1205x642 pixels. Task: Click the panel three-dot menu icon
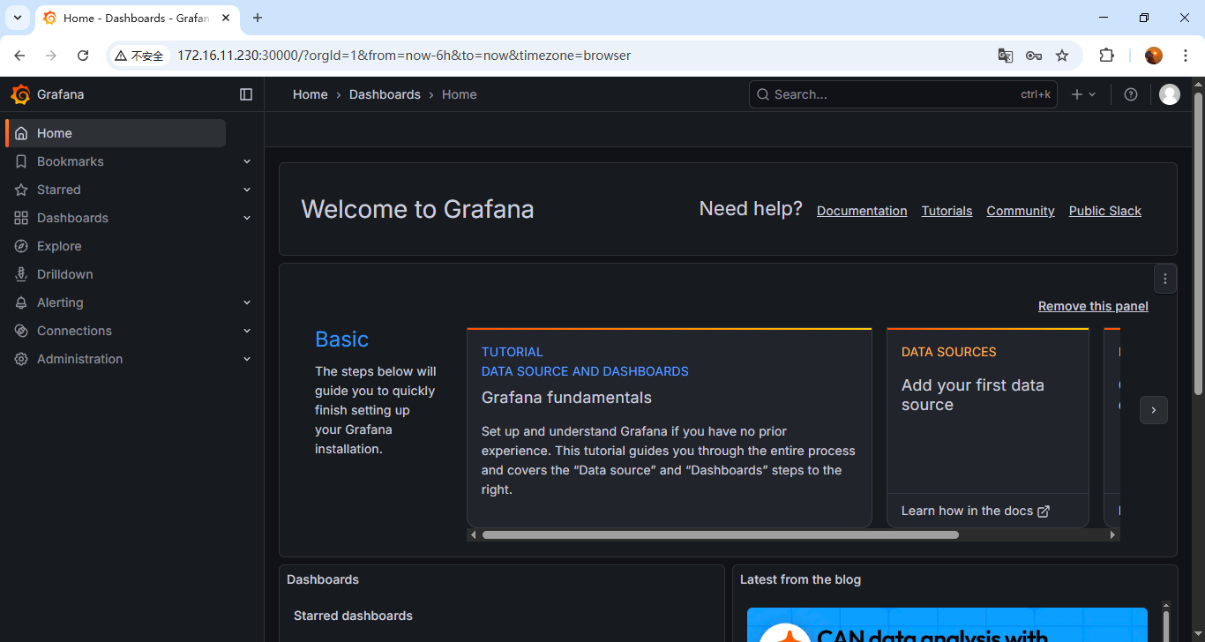coord(1164,279)
